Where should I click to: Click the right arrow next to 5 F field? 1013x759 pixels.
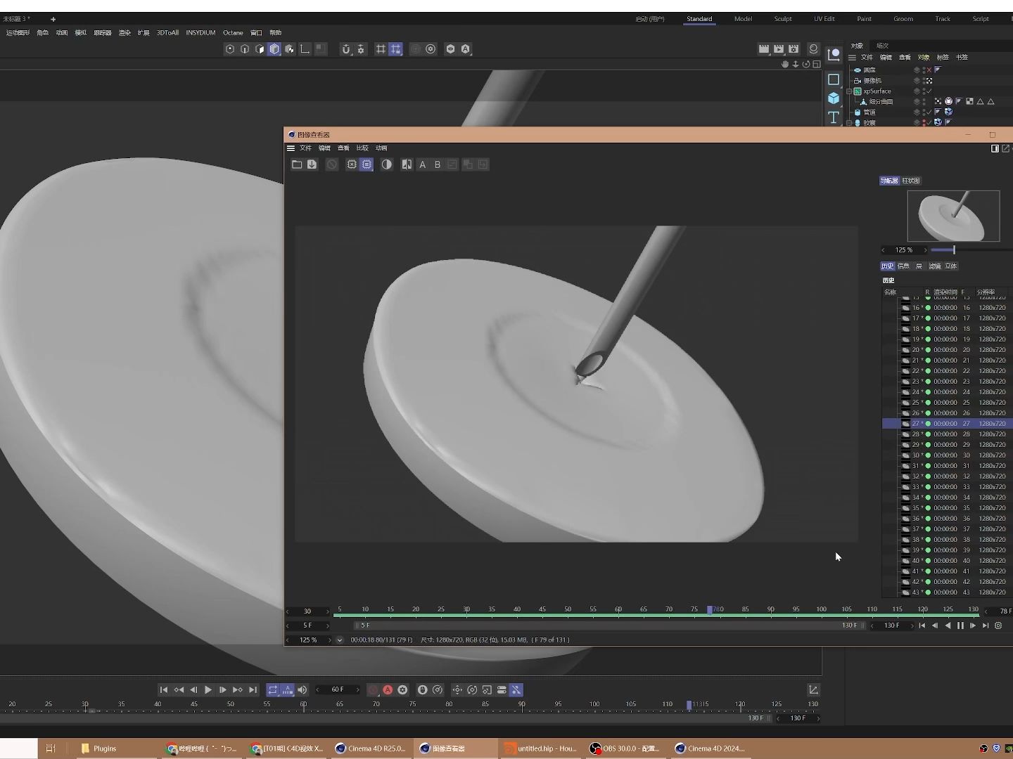click(x=328, y=625)
